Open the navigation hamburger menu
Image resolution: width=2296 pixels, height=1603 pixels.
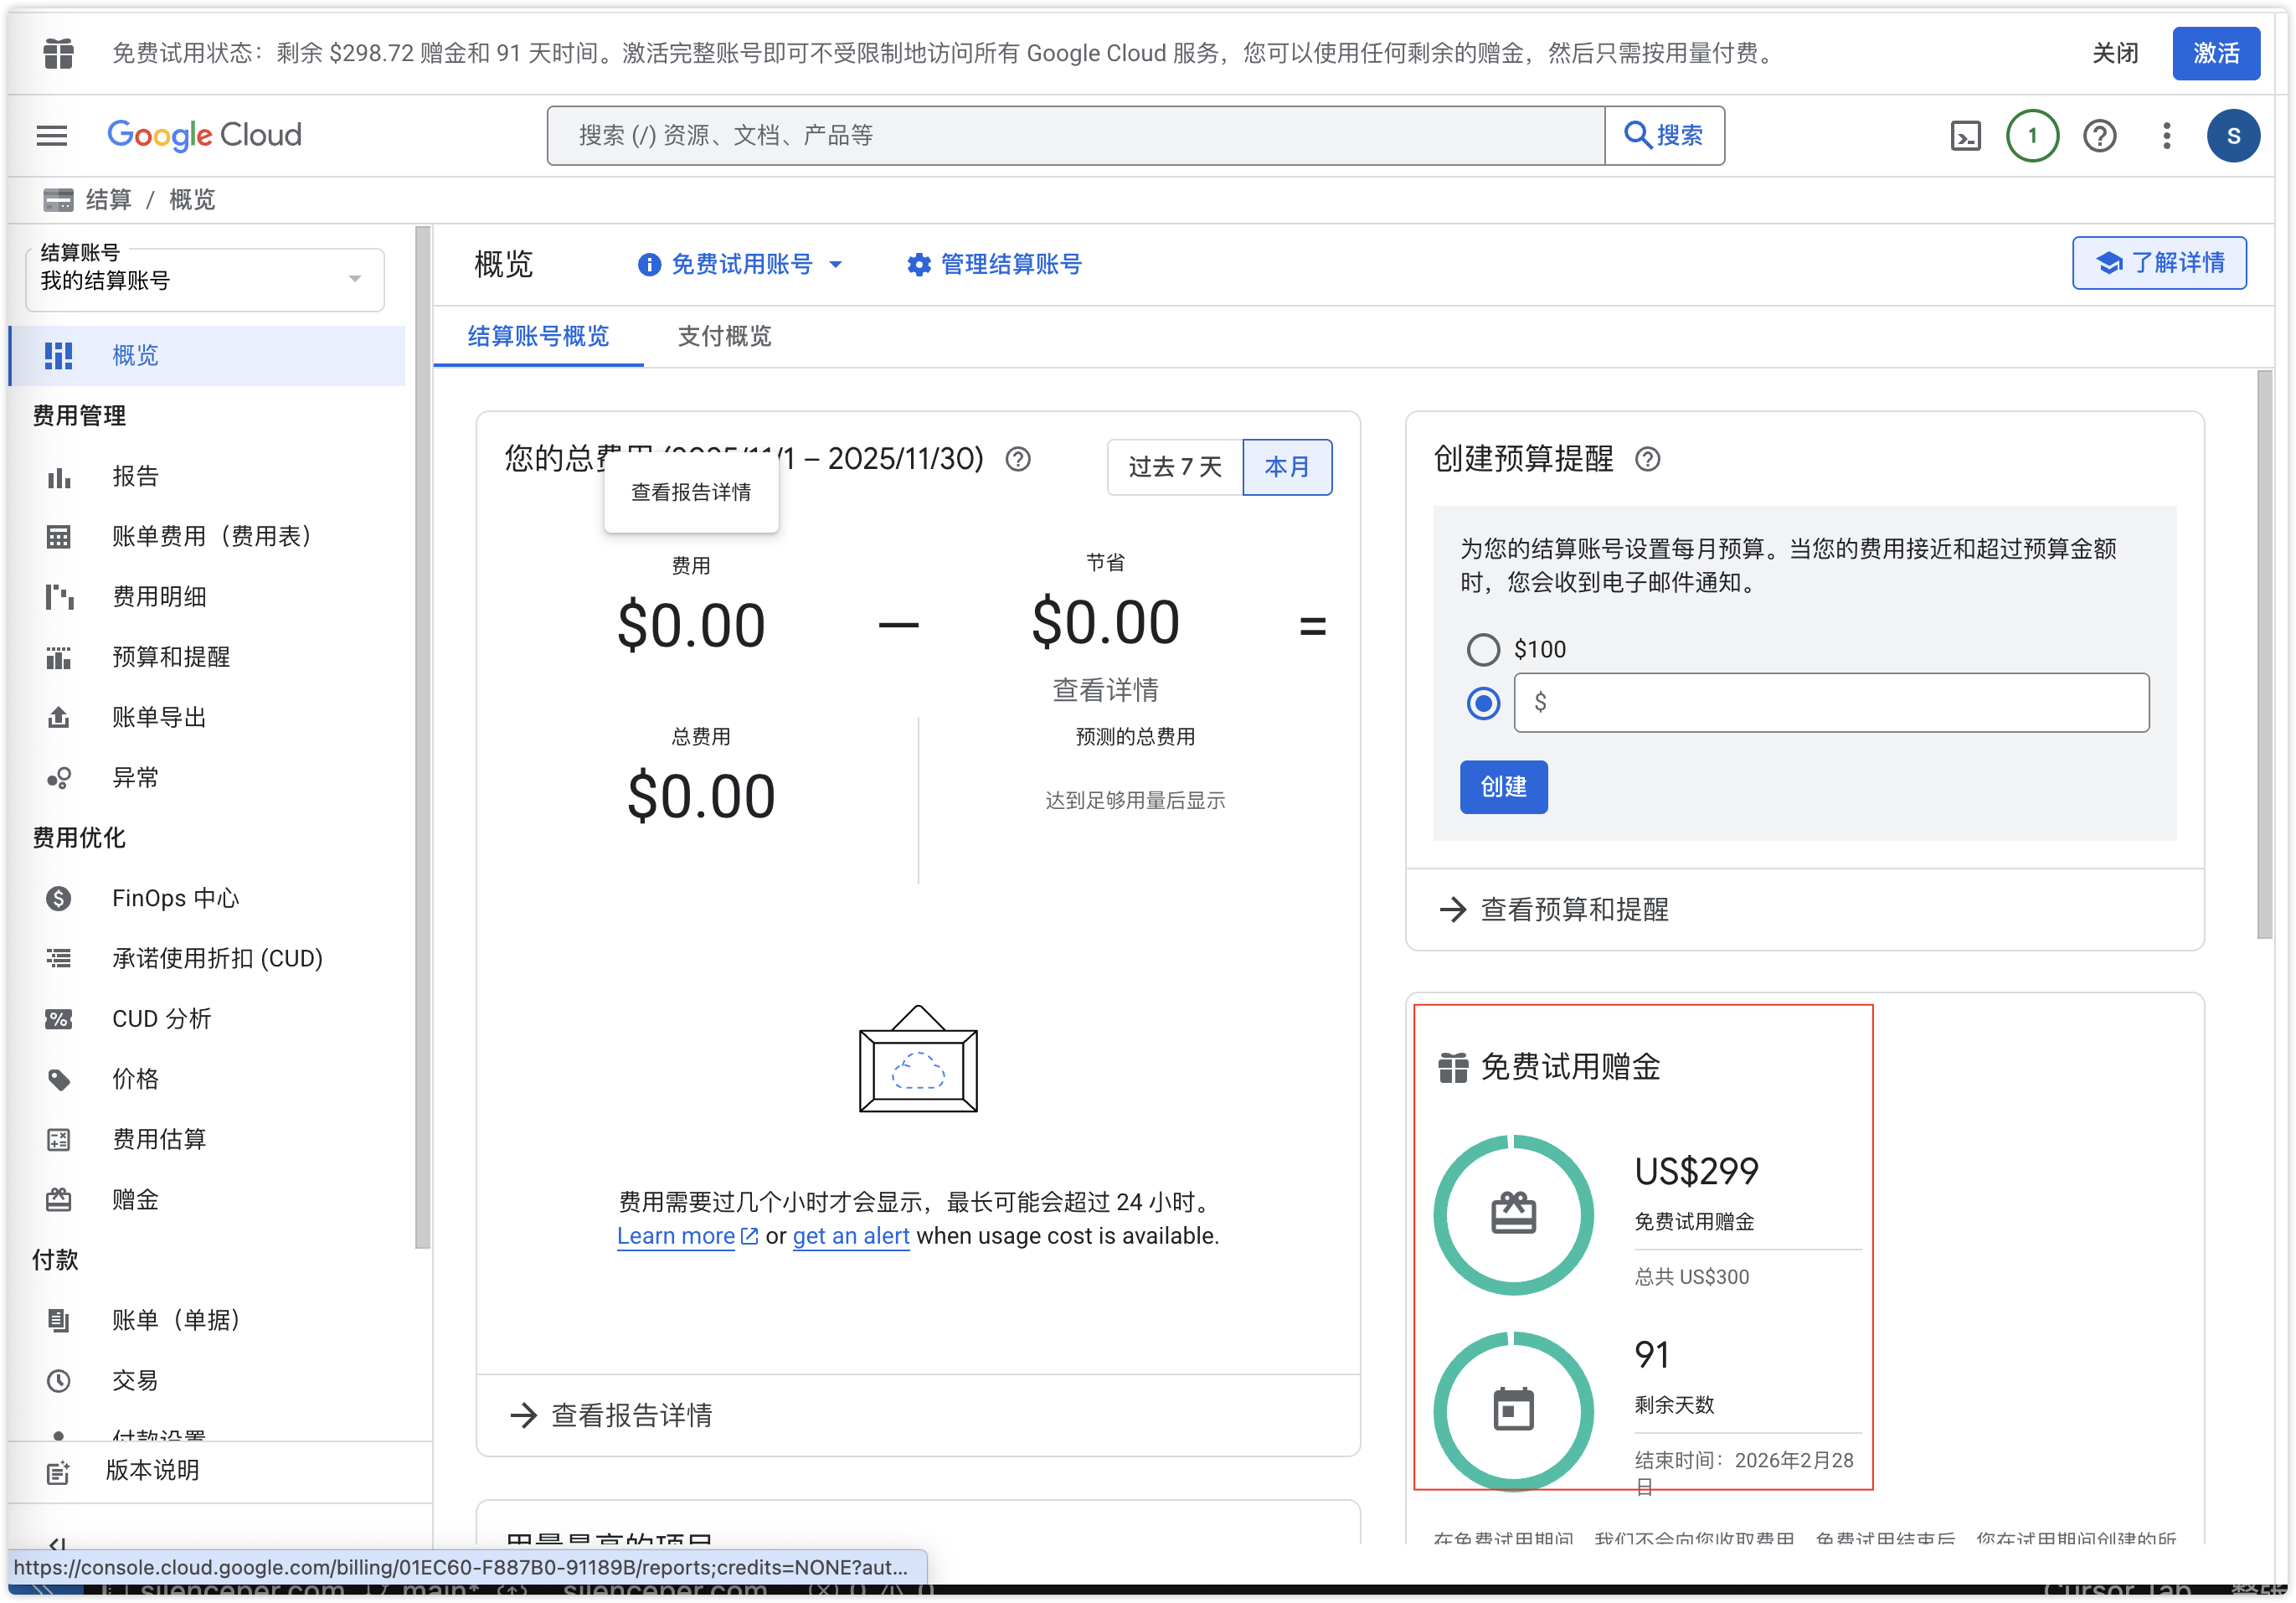pyautogui.click(x=51, y=135)
